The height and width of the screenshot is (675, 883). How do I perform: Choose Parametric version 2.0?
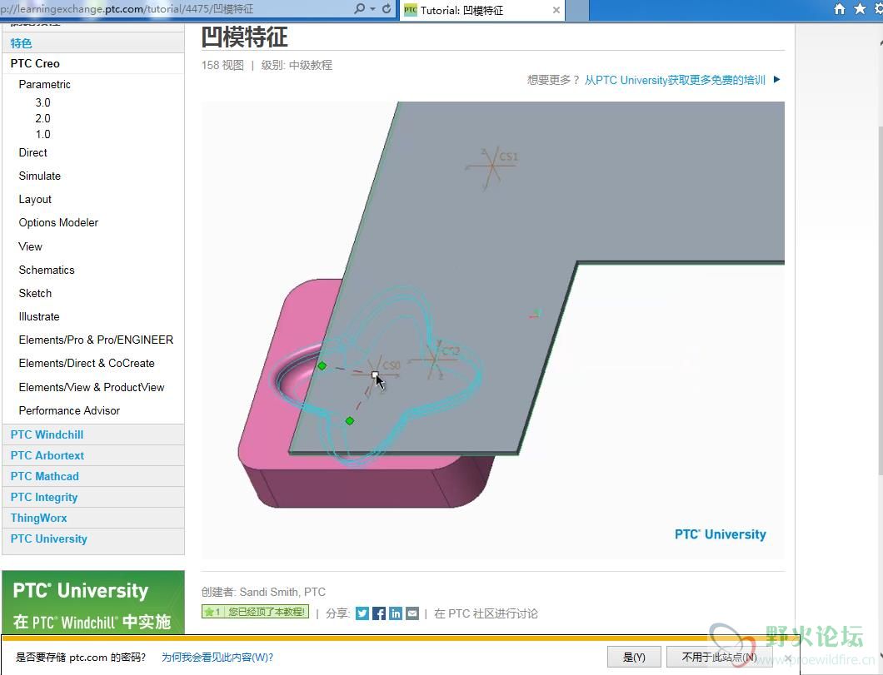(x=42, y=118)
